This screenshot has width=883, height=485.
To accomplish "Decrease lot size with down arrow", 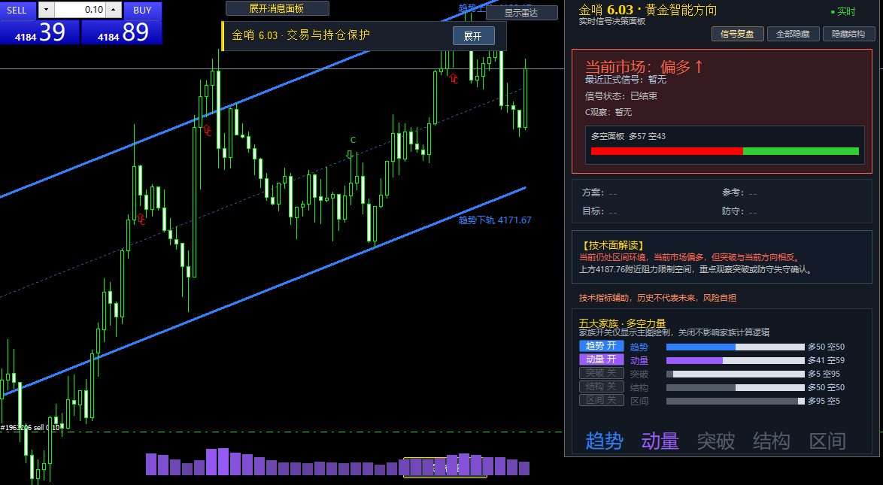I will point(46,10).
